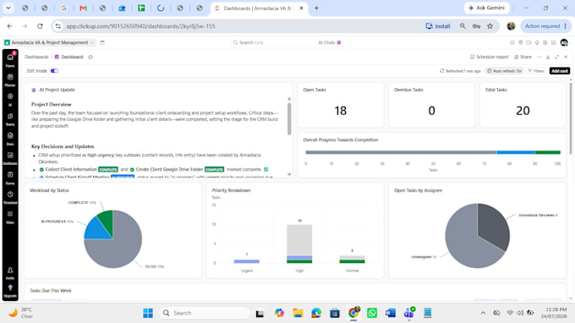Click the Open Tasks card value 18

[x=340, y=111]
